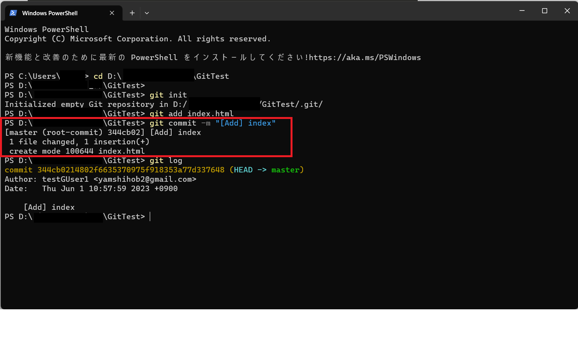Viewport: 578px width, 360px height.
Task: Click the PowerShell icon on the tab
Action: click(x=13, y=13)
